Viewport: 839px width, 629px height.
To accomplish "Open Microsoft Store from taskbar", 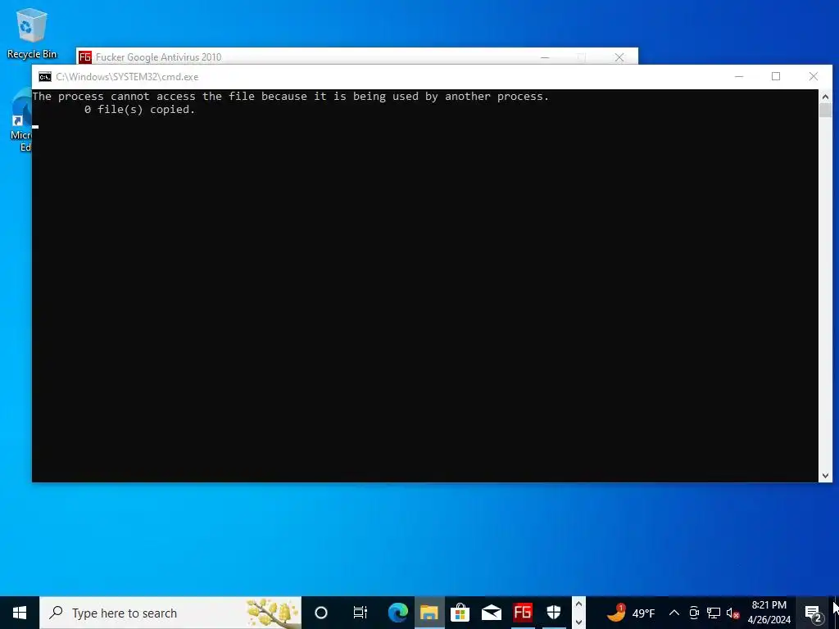I will tap(460, 613).
